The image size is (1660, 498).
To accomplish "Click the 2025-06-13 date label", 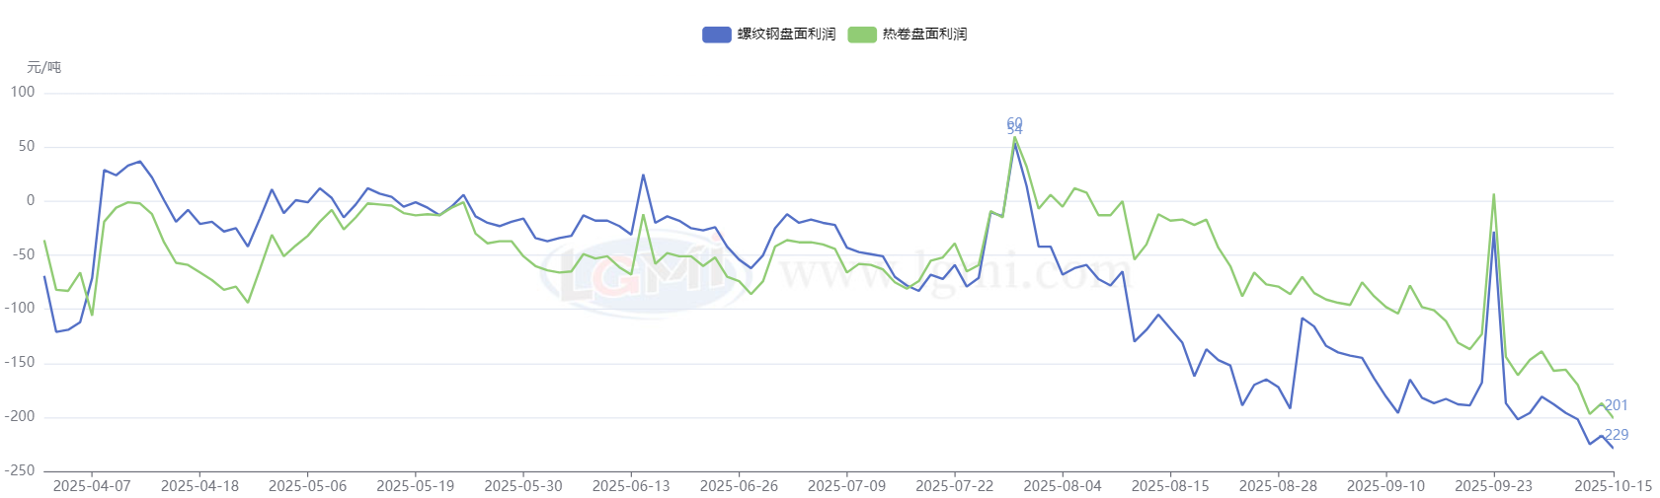I will click(631, 486).
